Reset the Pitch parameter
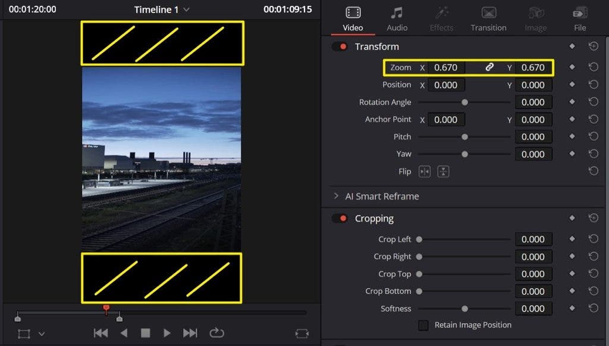 coord(594,136)
